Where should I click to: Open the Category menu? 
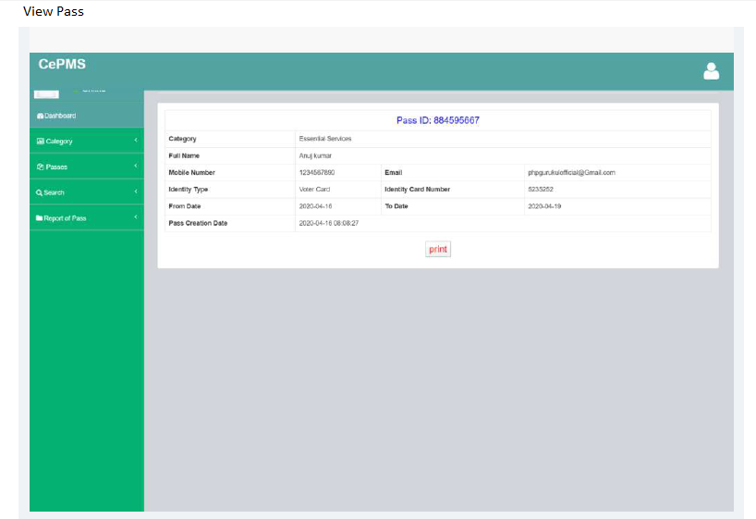[x=87, y=141]
